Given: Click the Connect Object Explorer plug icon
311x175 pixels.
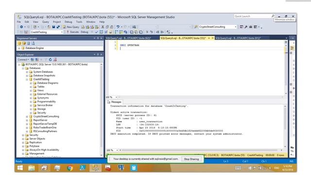Looking at the screenshot, I should (33, 59).
